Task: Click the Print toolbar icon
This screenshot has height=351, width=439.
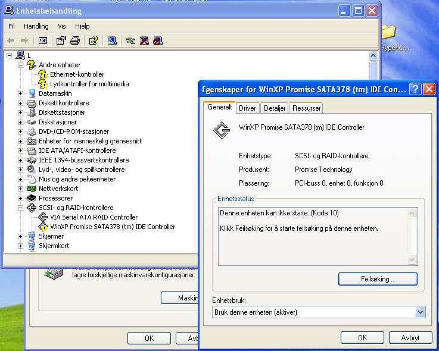Action: 75,41
